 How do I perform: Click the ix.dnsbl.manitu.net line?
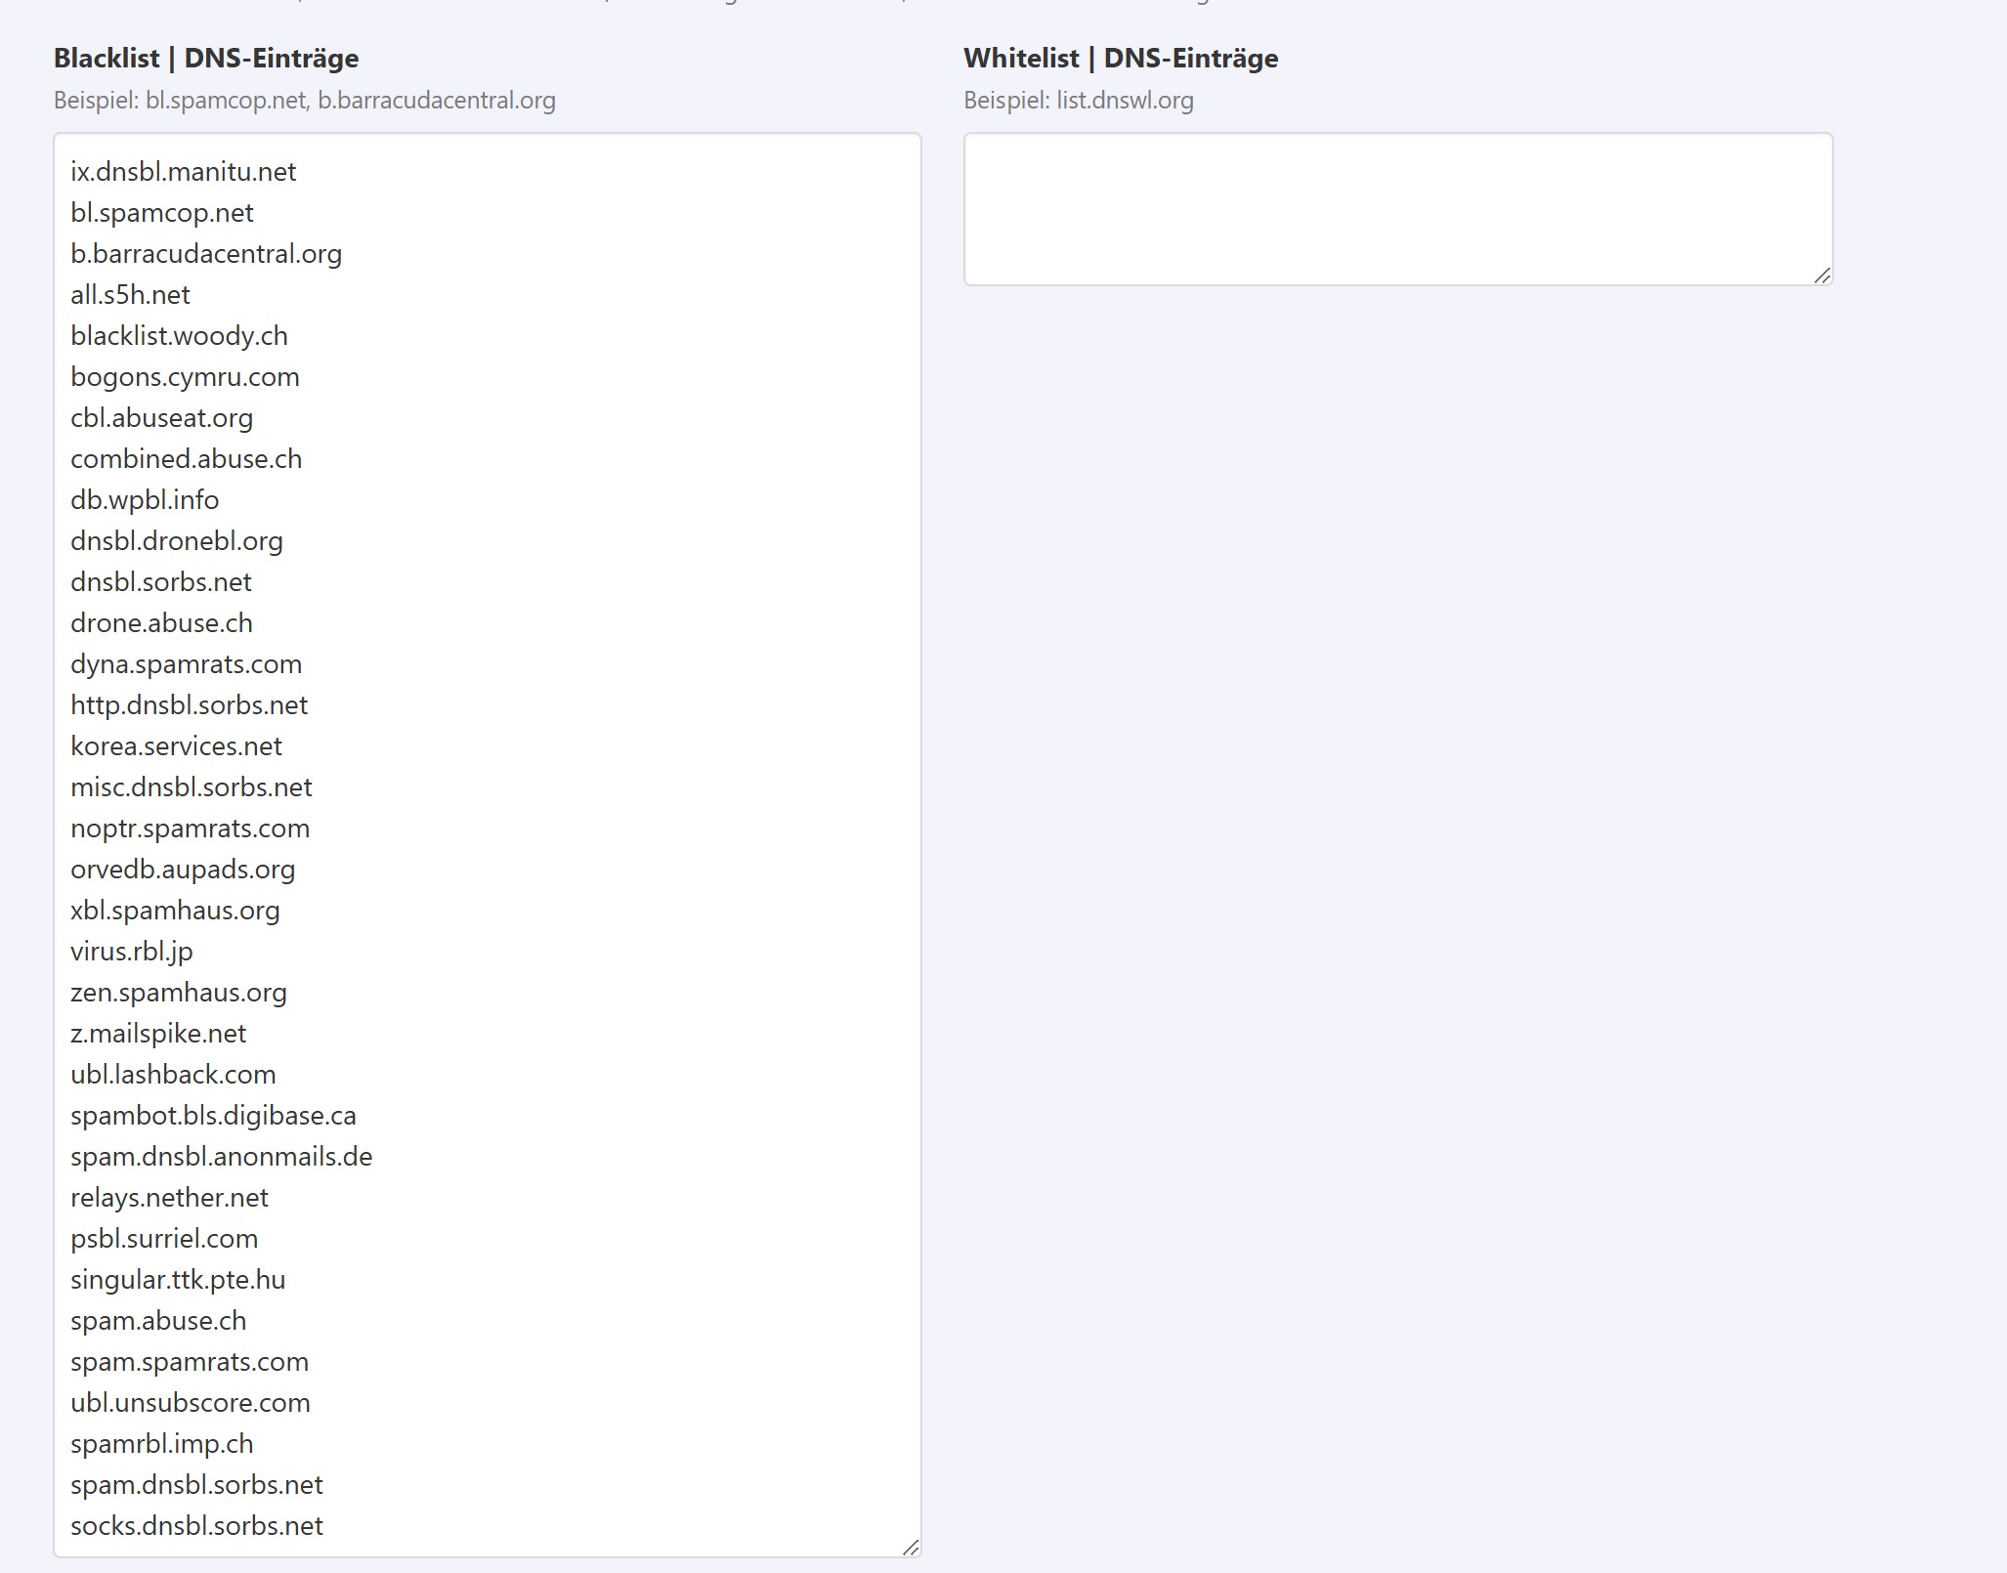pyautogui.click(x=183, y=172)
